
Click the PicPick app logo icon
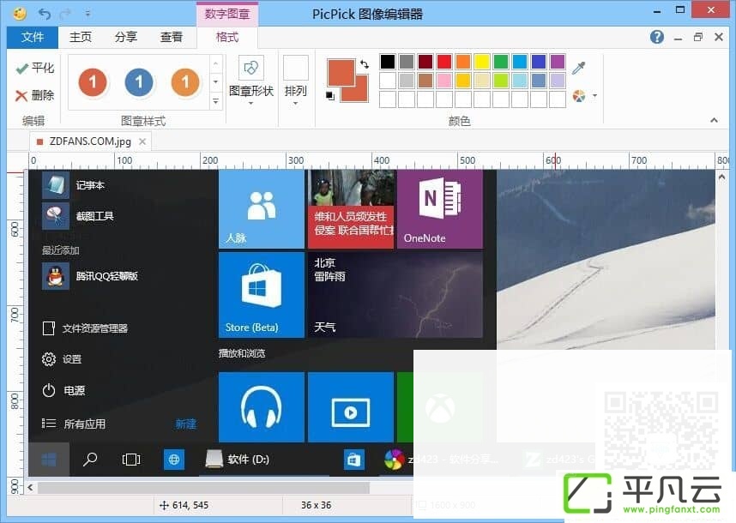[x=20, y=14]
